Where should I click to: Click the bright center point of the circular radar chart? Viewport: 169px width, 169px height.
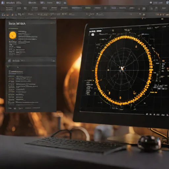point(122,68)
